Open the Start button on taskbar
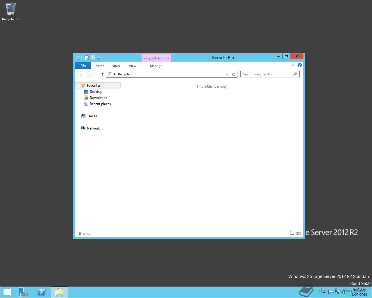 (7, 292)
